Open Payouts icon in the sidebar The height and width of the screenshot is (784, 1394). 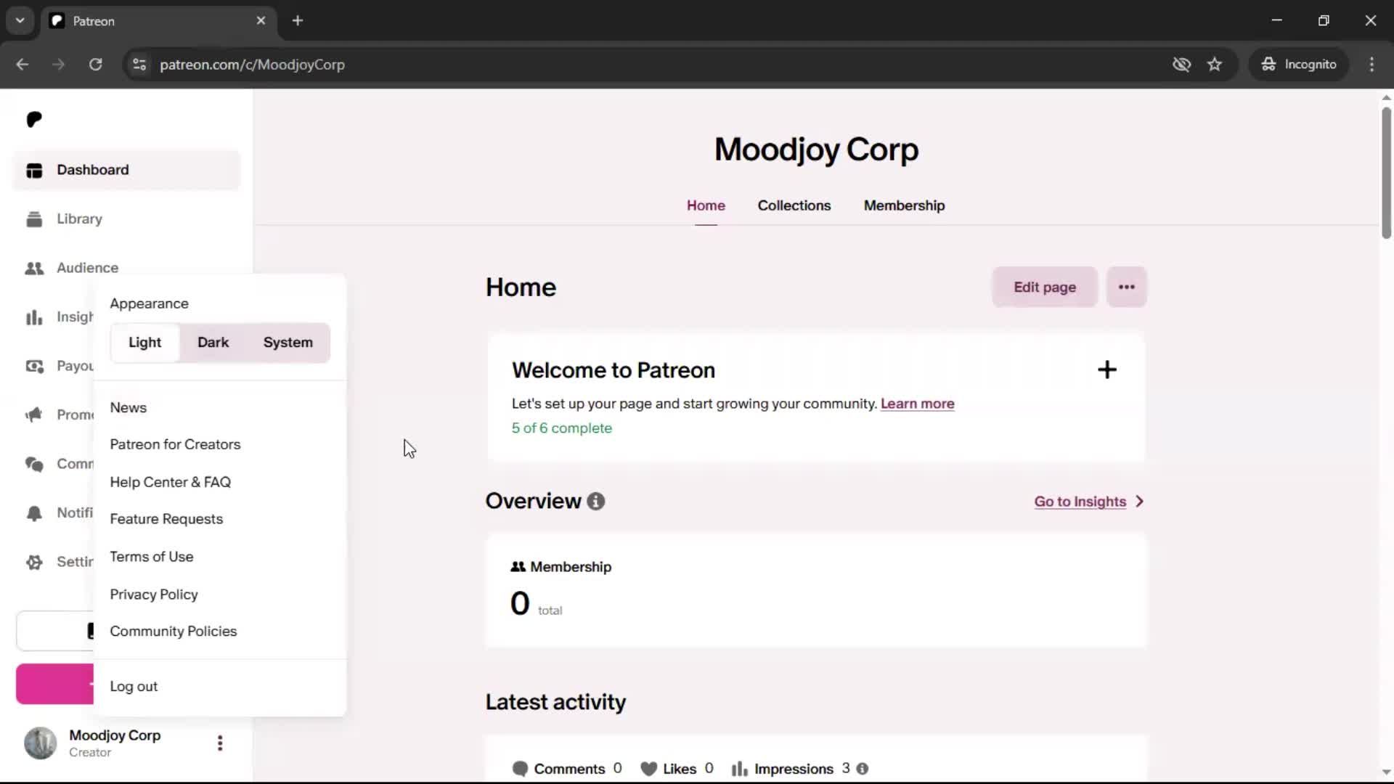(34, 367)
